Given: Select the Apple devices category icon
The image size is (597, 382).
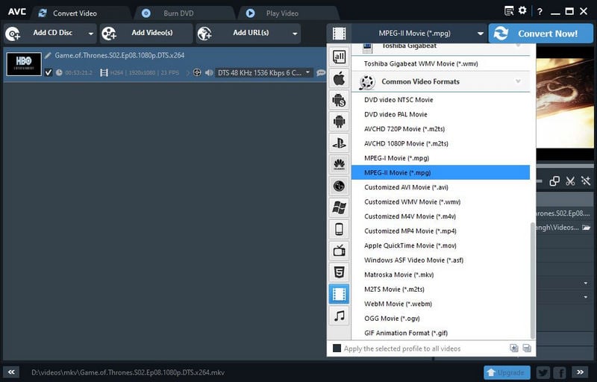Looking at the screenshot, I should (339, 79).
